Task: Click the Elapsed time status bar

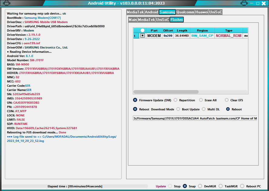Action: click(x=75, y=186)
